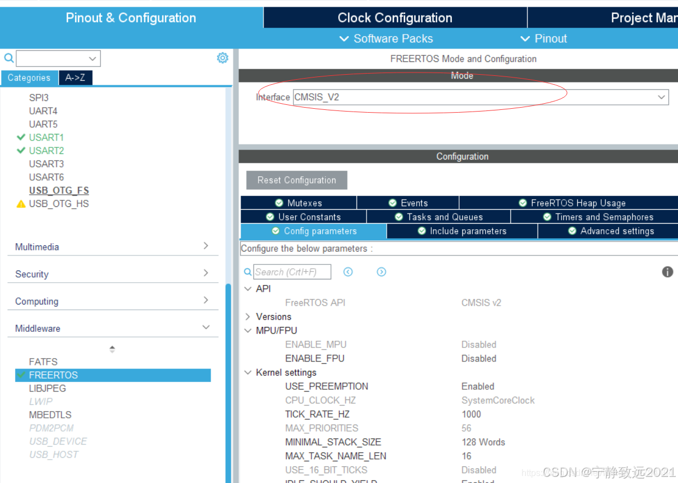This screenshot has width=678, height=483.
Task: Click the green check beside USART1
Action: coord(21,137)
